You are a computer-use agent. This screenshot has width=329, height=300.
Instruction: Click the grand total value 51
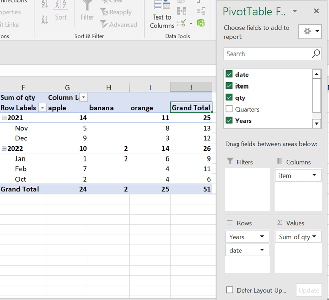(207, 189)
